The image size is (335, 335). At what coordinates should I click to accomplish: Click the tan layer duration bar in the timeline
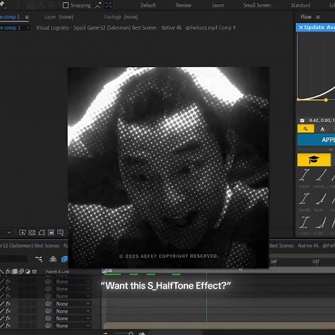point(220,325)
